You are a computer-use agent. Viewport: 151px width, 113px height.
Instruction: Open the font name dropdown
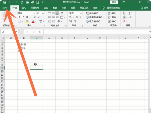point(34,13)
